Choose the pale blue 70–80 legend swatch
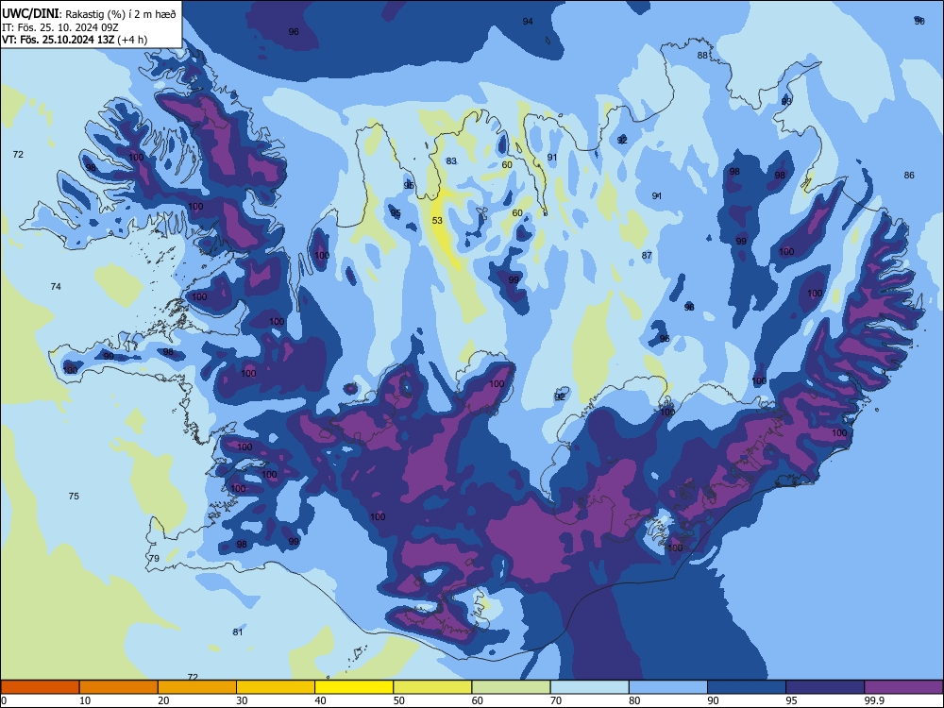The image size is (944, 708). (x=589, y=687)
